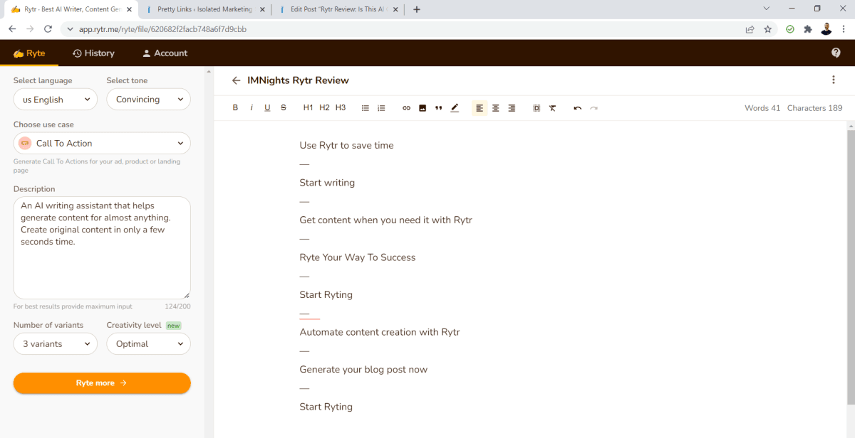Click the 'Start writing' line
Viewport: 855px width, 438px height.
(327, 183)
